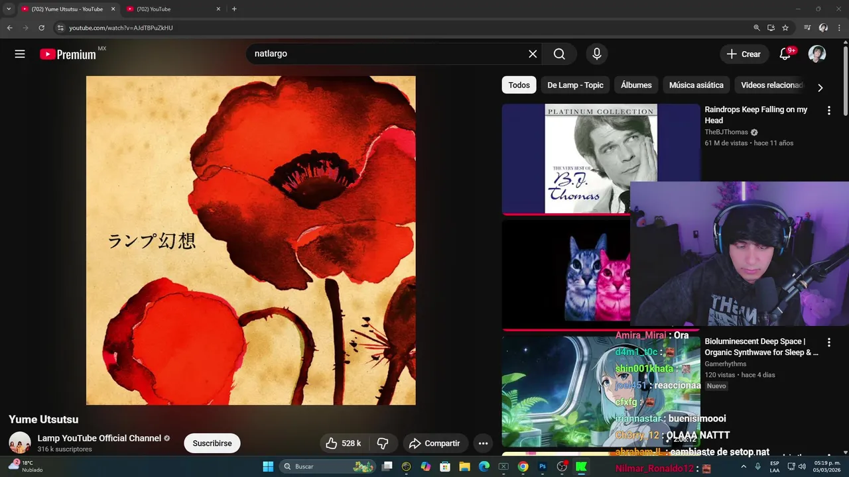Click the install app icon in address bar
The width and height of the screenshot is (849, 477).
[x=771, y=28]
